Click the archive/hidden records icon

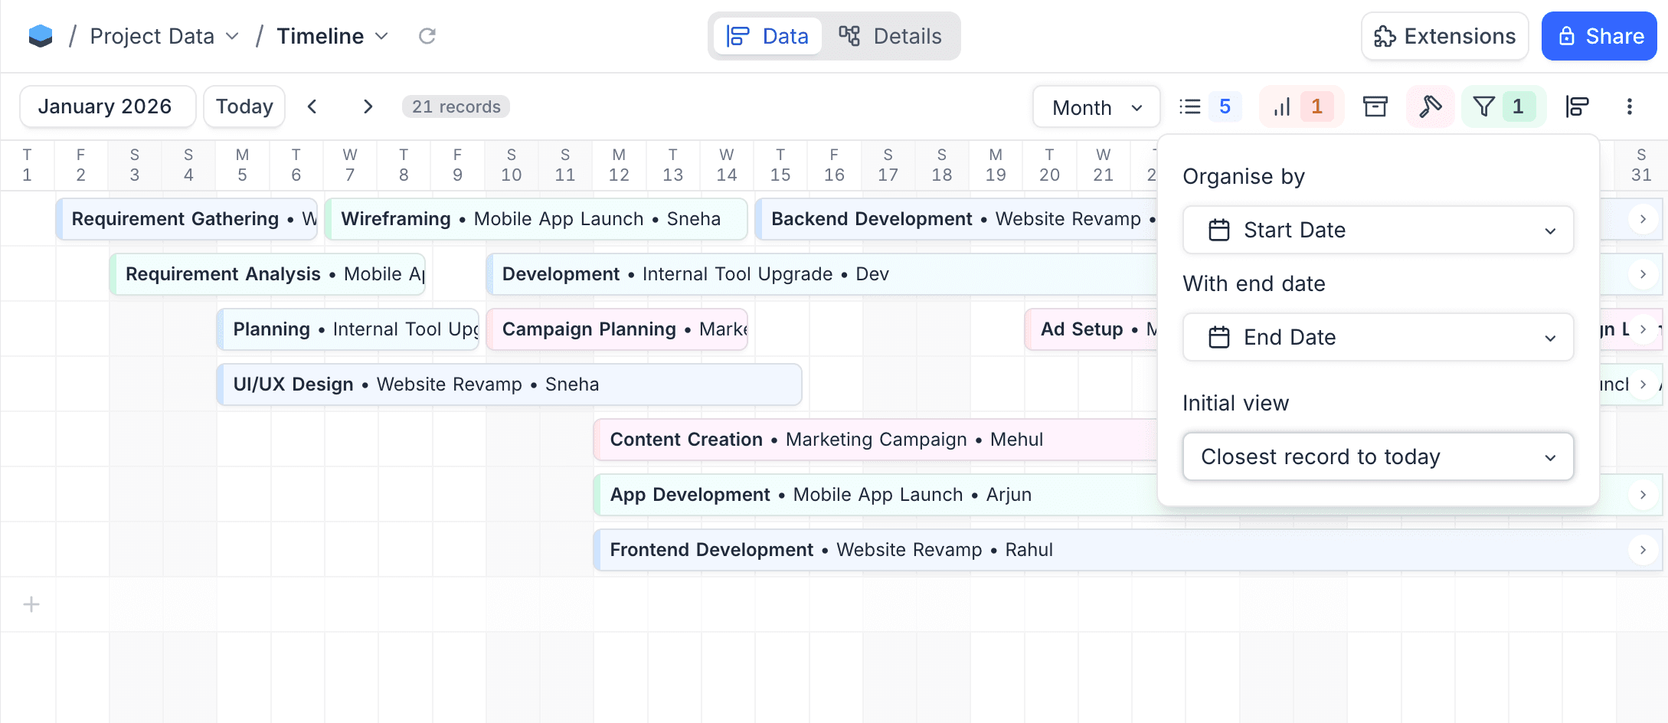click(x=1375, y=106)
